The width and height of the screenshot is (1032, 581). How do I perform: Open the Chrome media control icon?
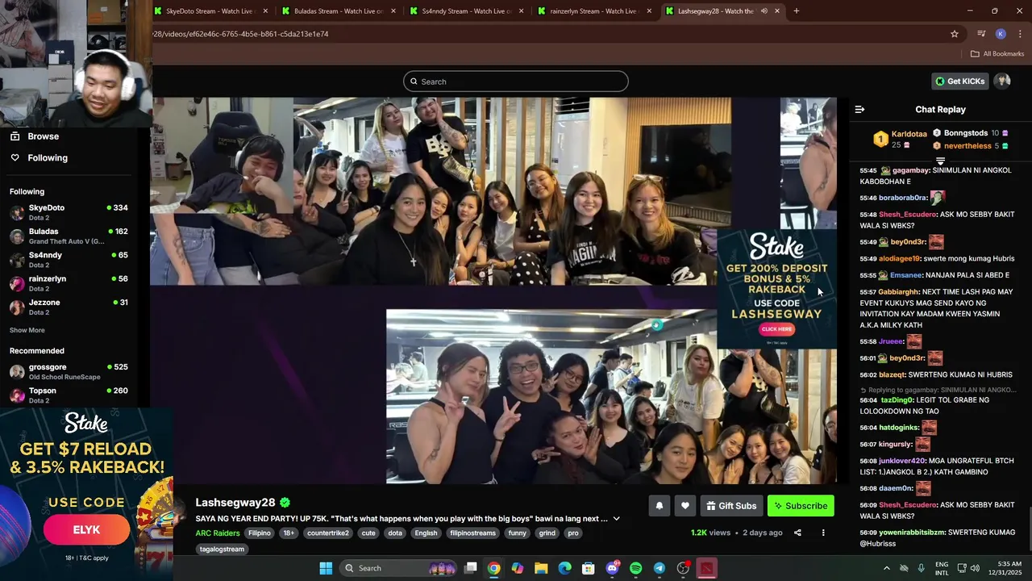tap(981, 34)
